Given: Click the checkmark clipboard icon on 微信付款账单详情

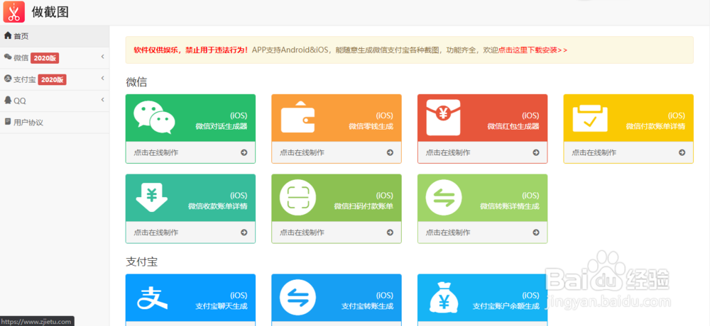Looking at the screenshot, I should pyautogui.click(x=590, y=118).
